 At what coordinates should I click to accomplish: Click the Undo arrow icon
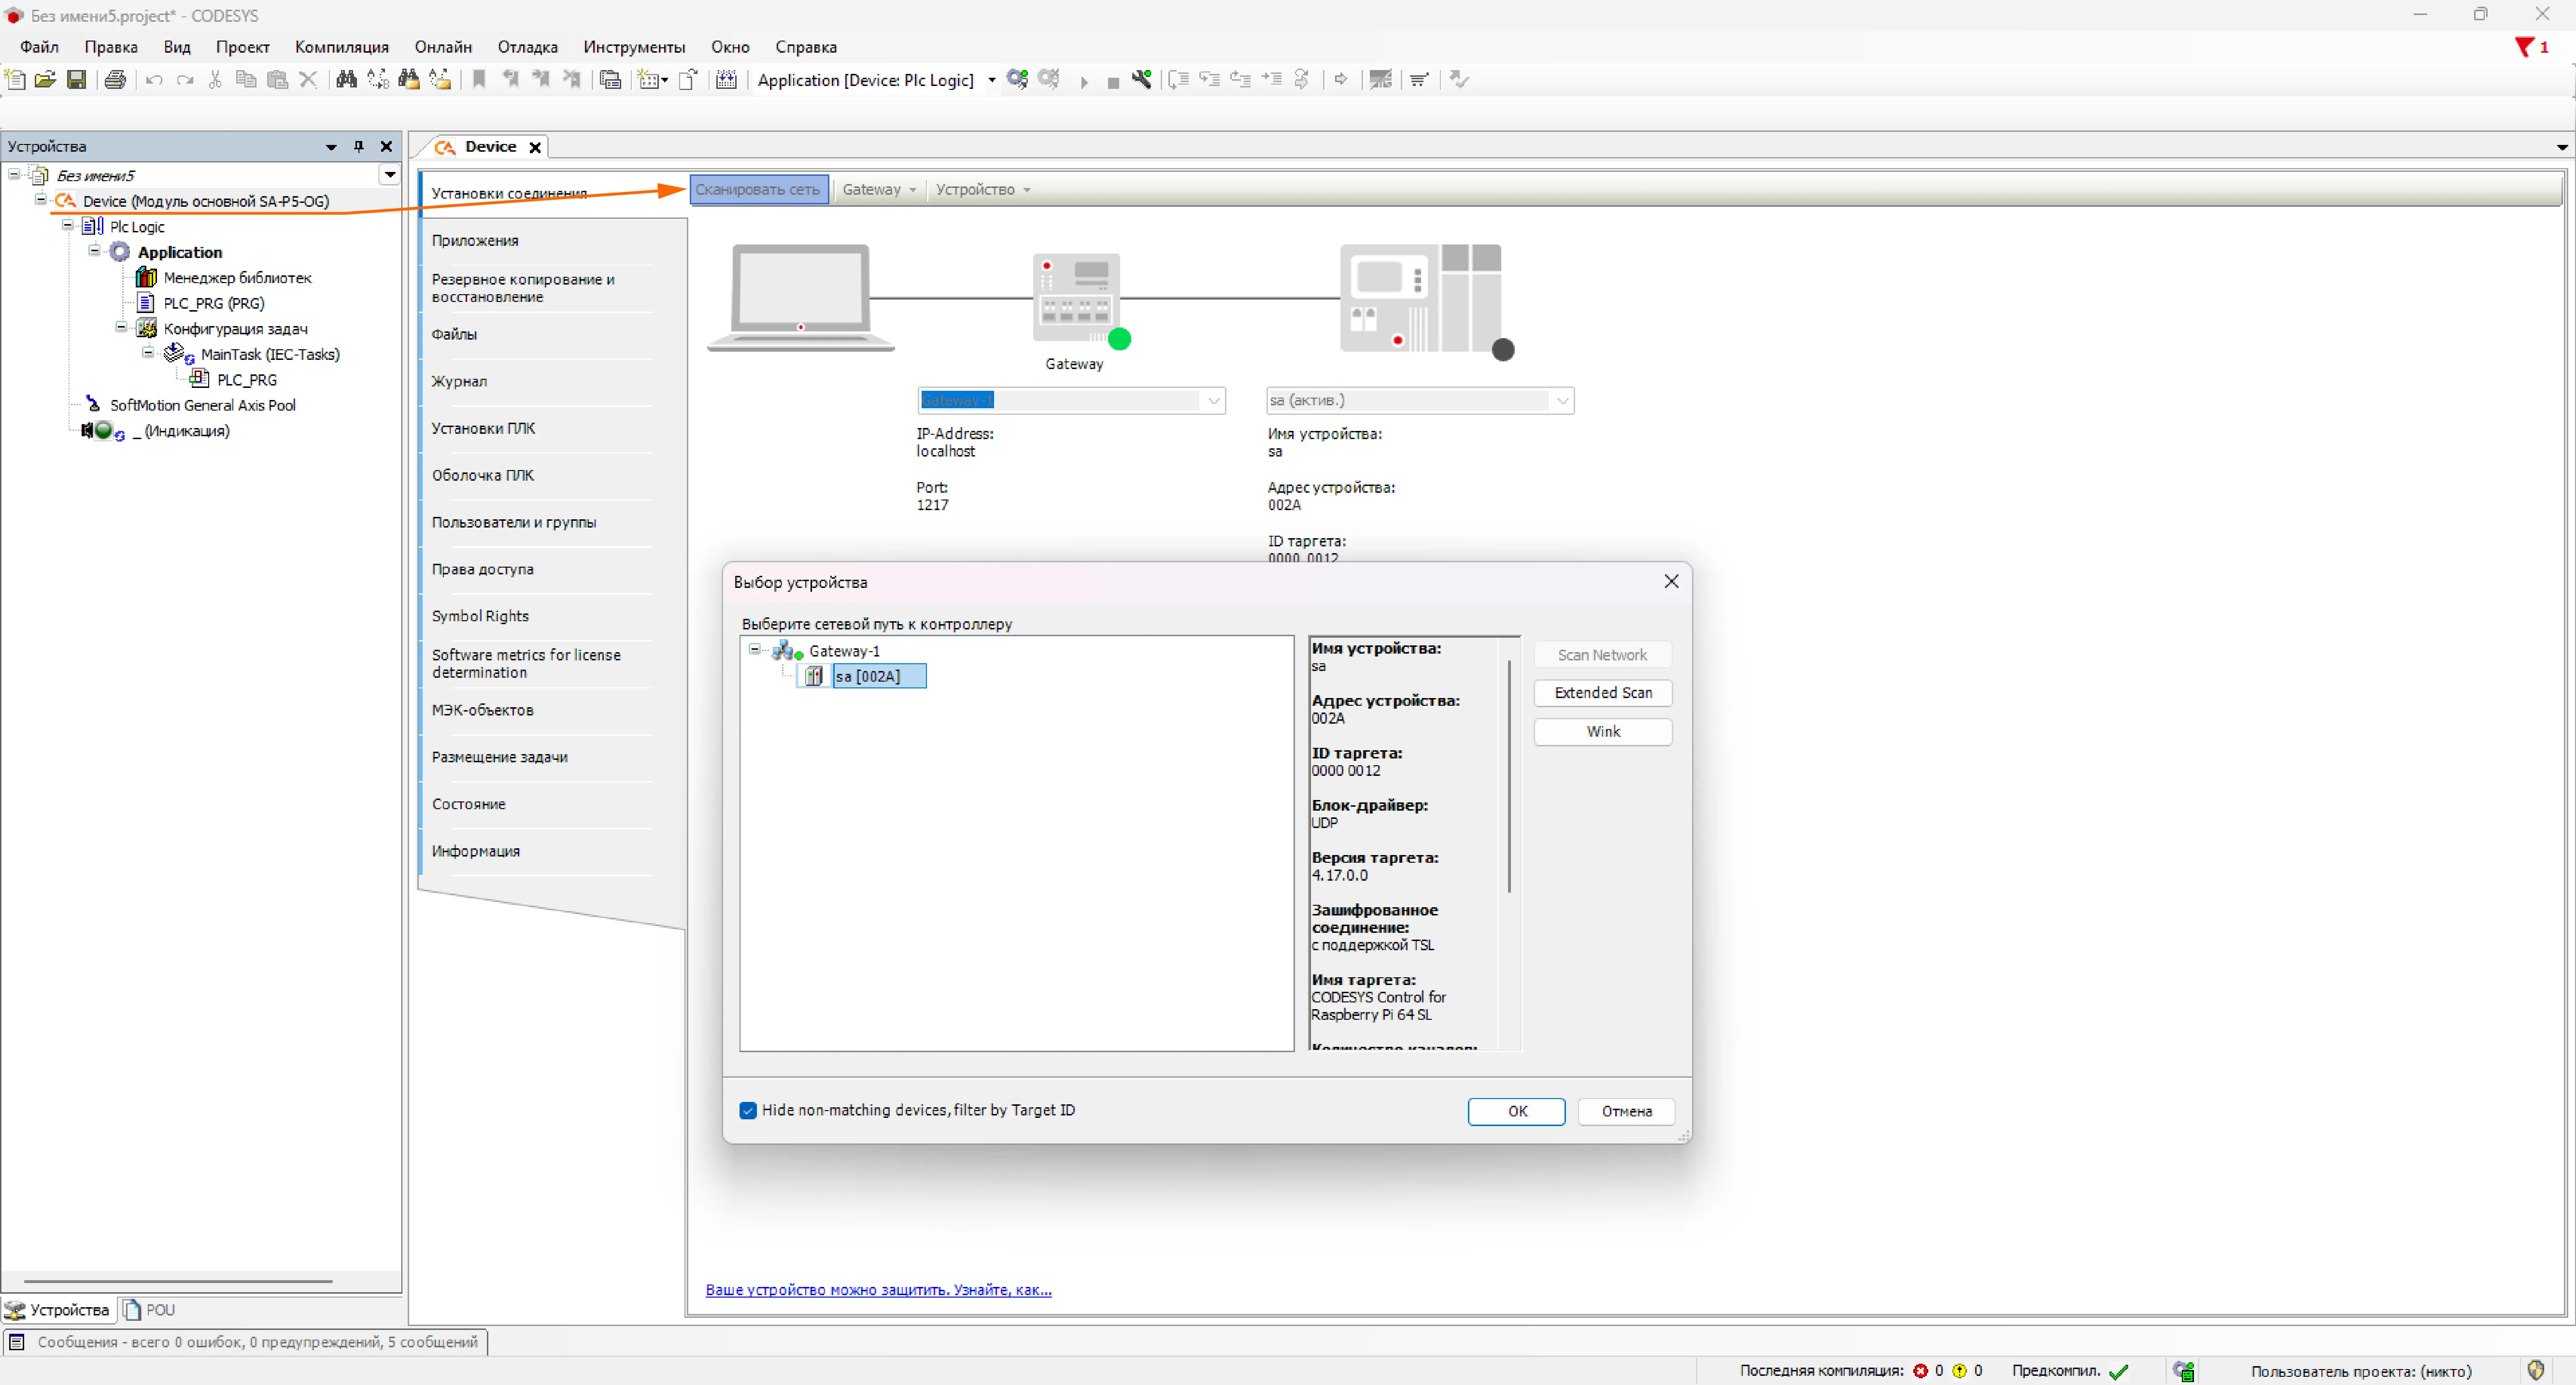(x=154, y=80)
